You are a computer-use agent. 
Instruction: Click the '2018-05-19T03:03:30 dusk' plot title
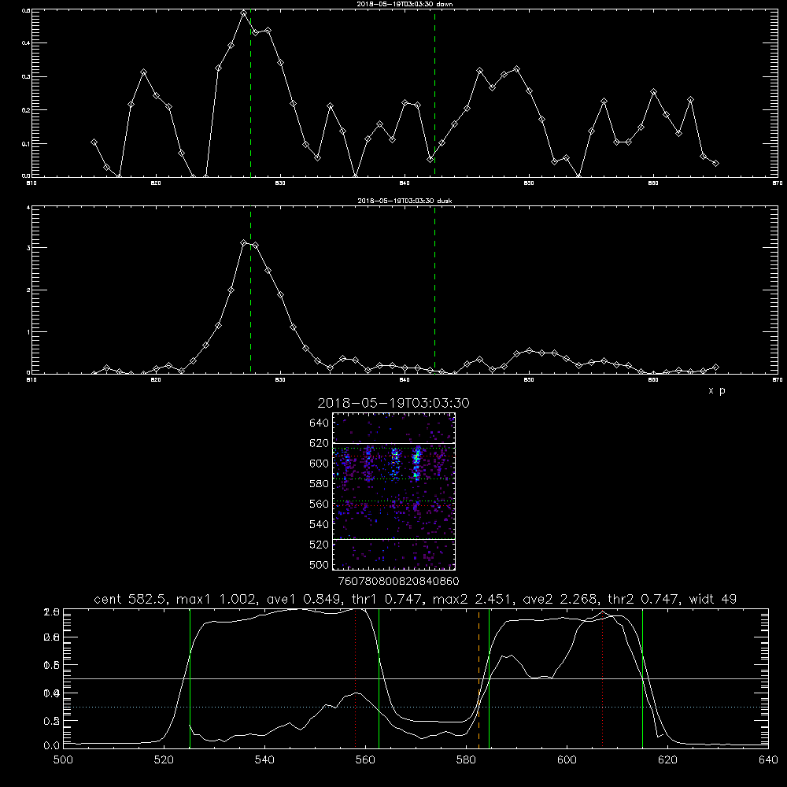(405, 201)
